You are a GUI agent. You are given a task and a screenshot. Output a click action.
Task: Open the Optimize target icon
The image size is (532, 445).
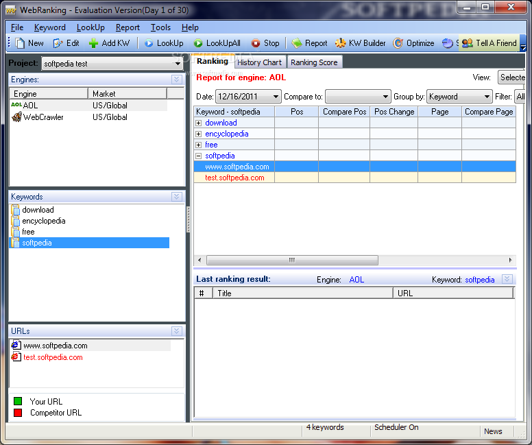[398, 43]
